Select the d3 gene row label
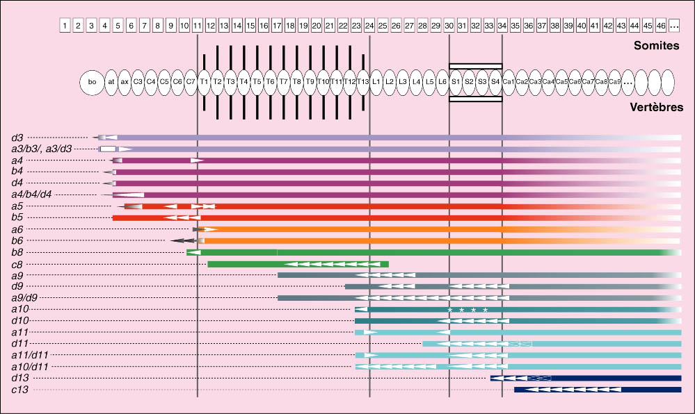 coord(17,138)
